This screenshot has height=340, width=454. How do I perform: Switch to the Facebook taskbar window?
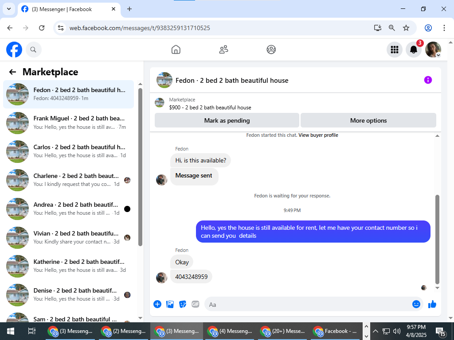336,331
